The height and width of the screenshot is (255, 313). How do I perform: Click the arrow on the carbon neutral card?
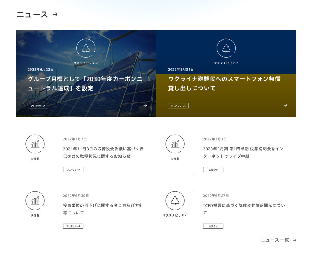145,105
